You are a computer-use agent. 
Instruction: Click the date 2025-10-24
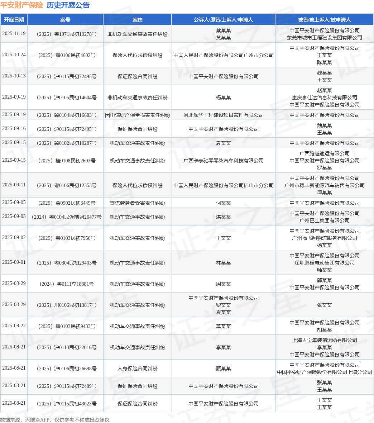14,54
